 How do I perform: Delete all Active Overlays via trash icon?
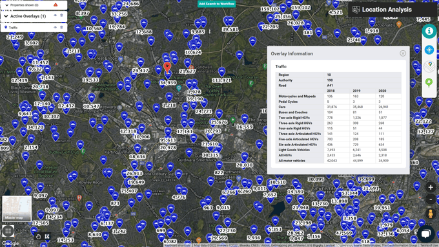pos(61,15)
